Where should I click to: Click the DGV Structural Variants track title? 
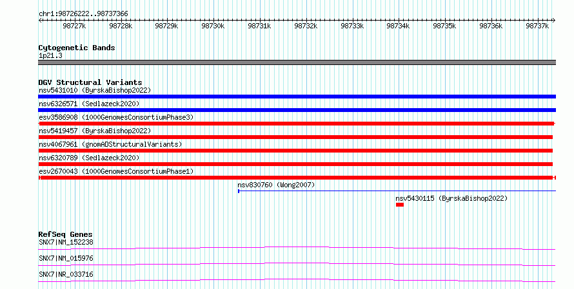(90, 82)
